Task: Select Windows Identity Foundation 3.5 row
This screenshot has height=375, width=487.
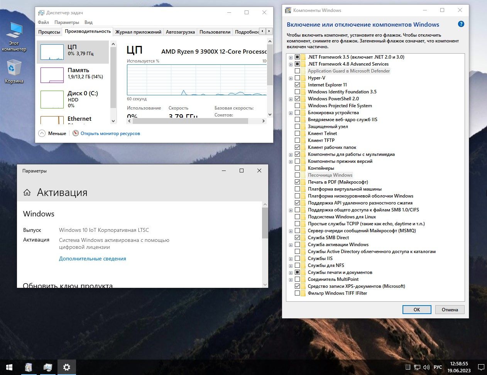Action: (342, 92)
